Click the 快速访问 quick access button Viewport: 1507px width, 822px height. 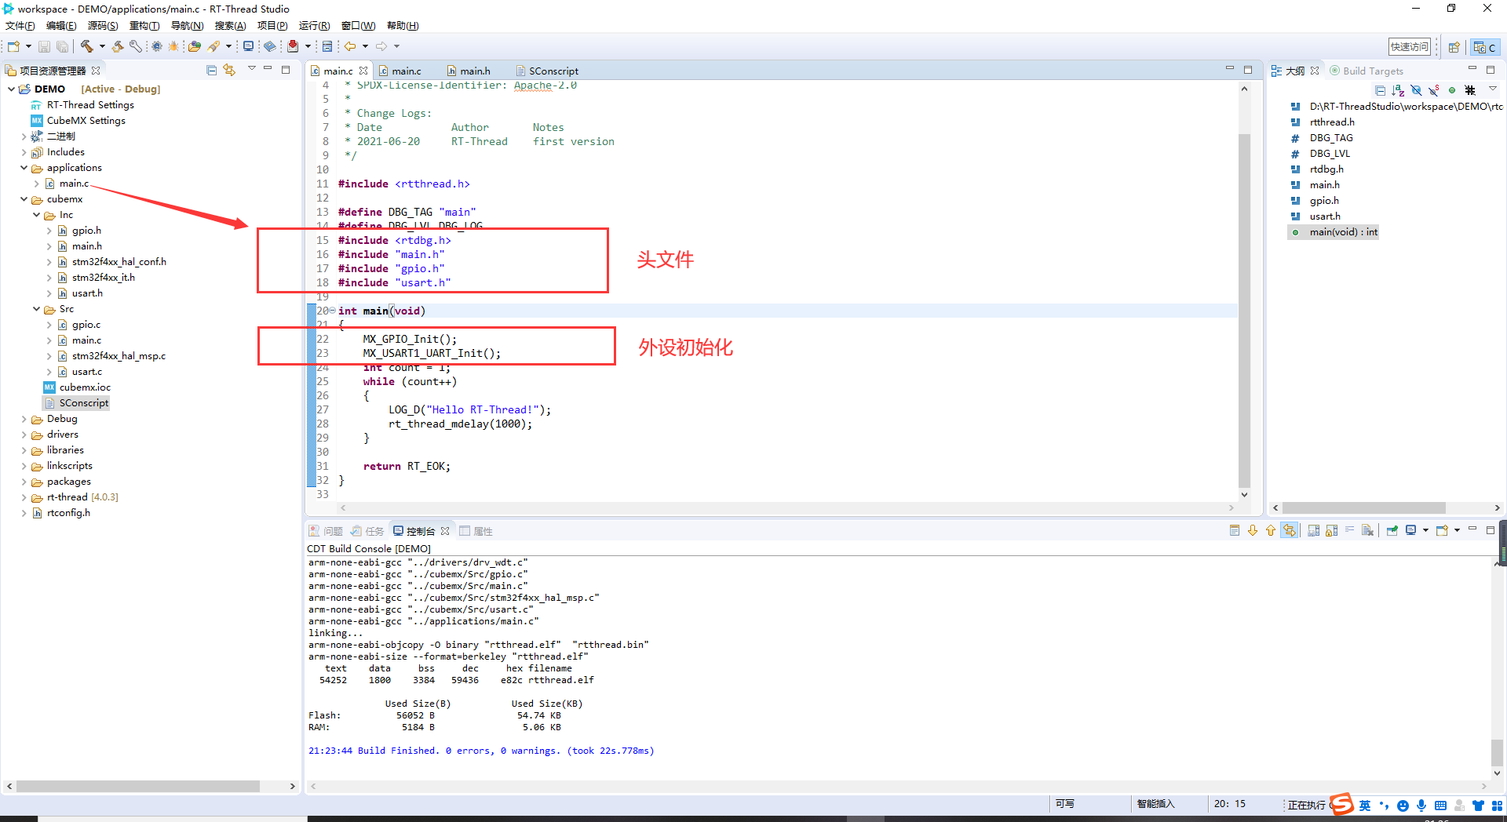coord(1409,46)
